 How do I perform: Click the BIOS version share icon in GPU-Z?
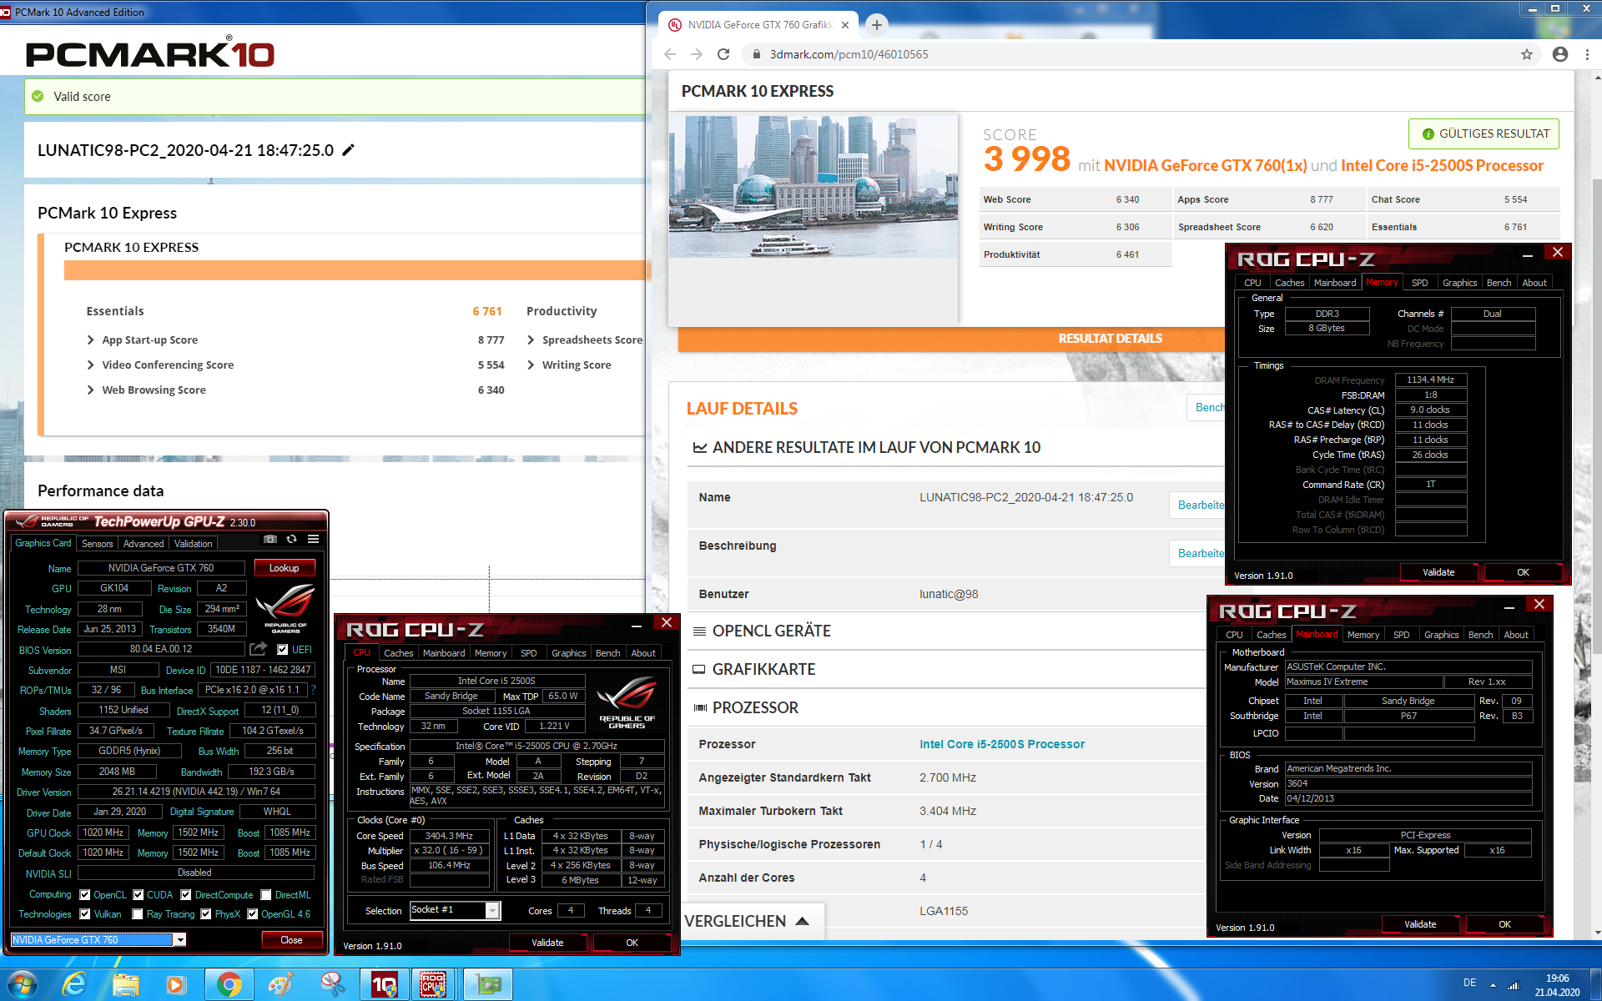(x=259, y=649)
